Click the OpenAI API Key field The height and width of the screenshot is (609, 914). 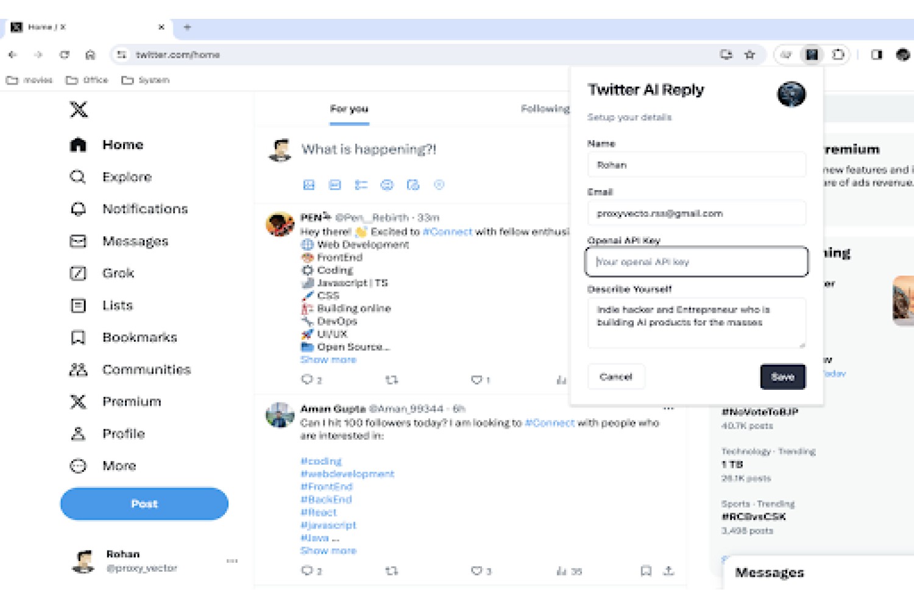click(x=697, y=262)
